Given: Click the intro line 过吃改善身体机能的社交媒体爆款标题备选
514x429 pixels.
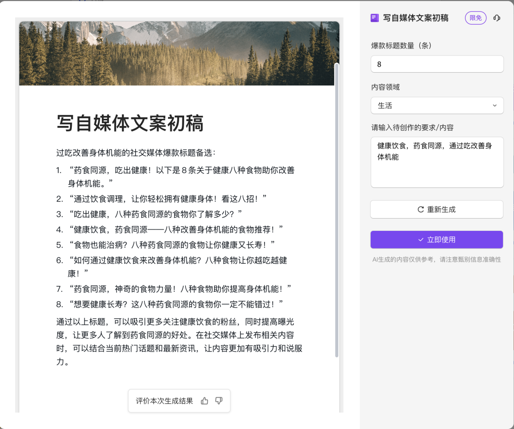Looking at the screenshot, I should (x=136, y=153).
